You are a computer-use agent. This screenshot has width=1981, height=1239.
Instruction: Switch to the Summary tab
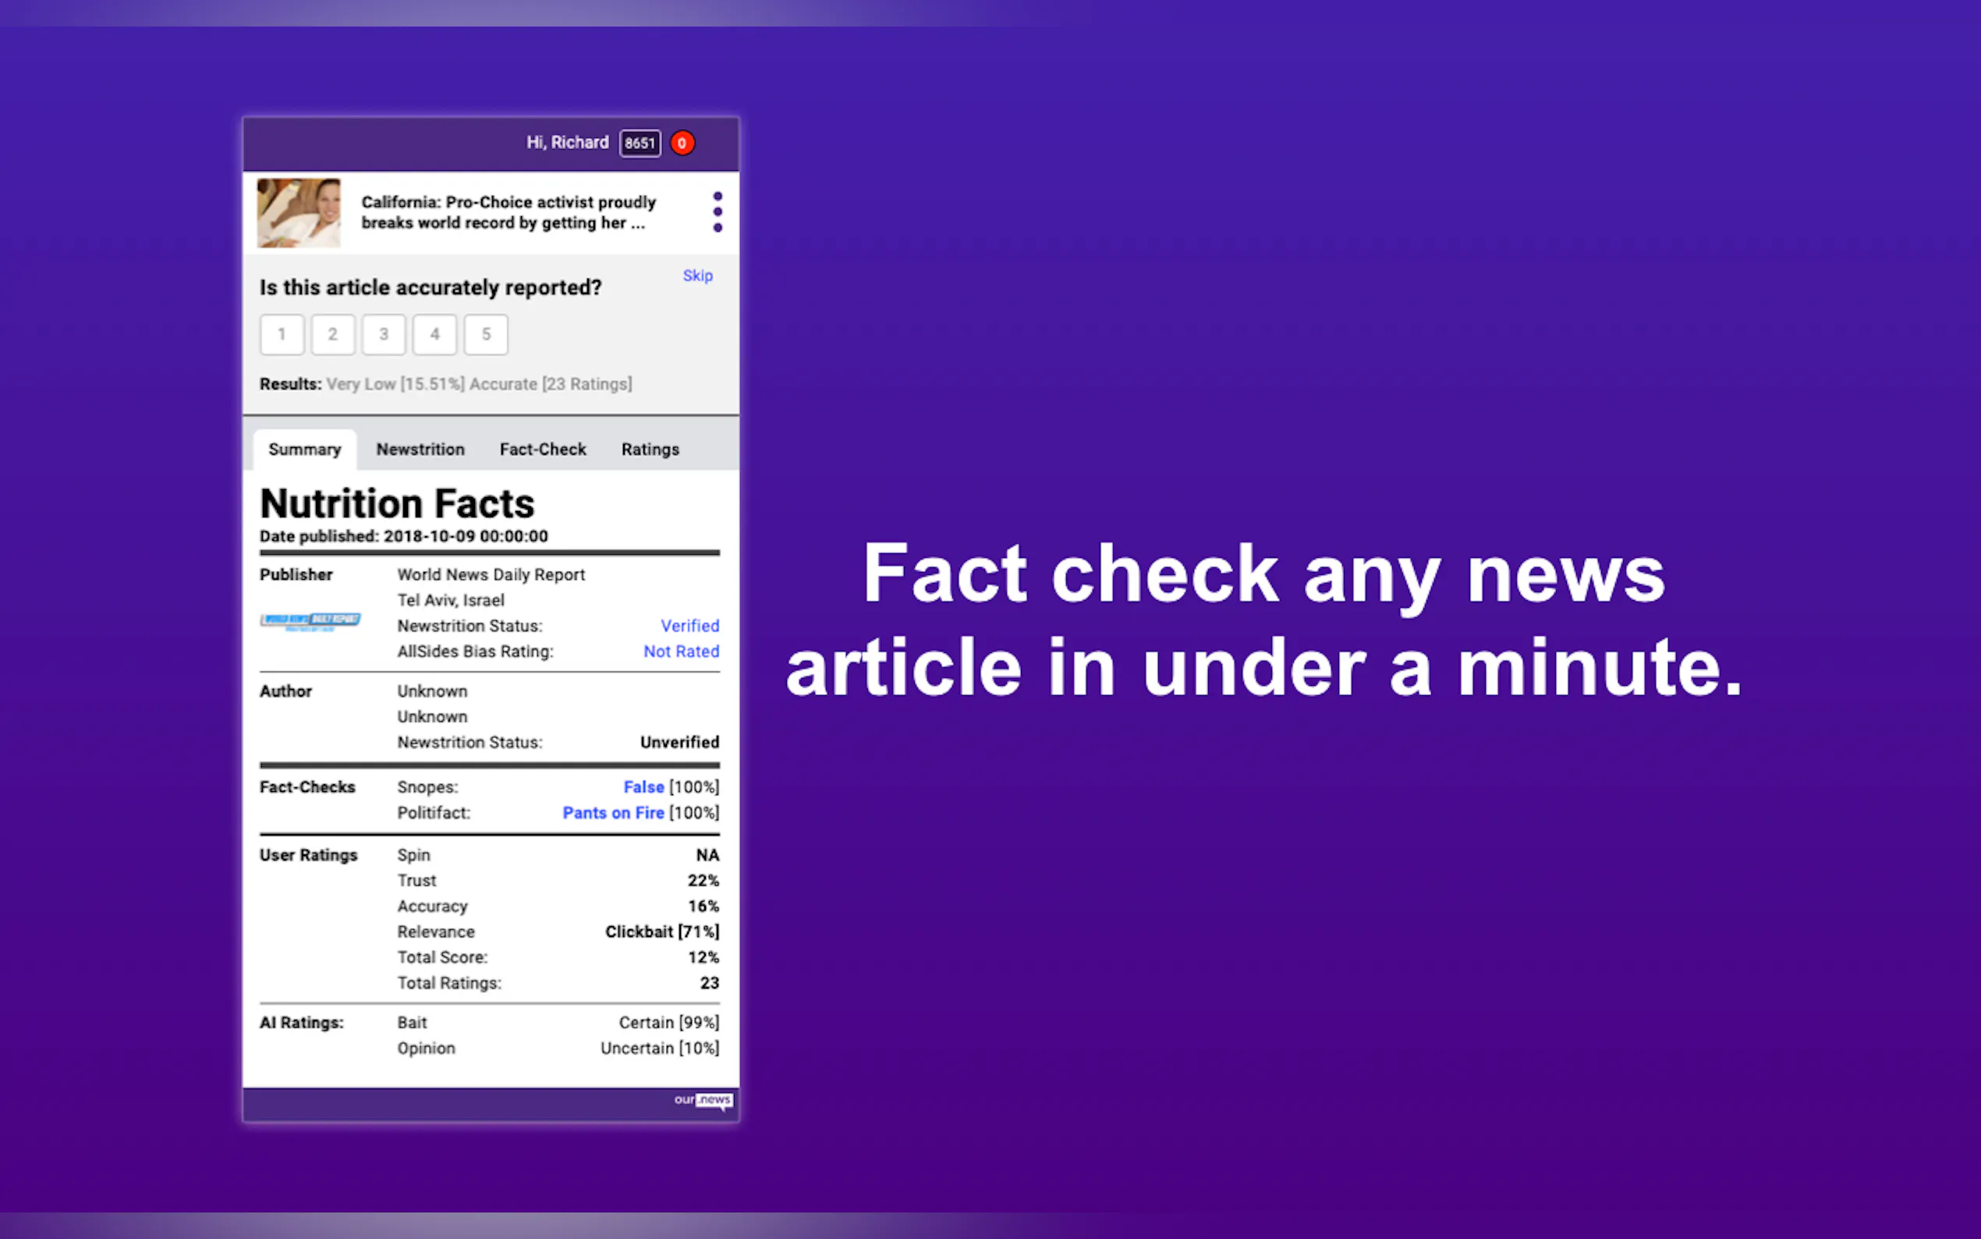[x=305, y=450]
